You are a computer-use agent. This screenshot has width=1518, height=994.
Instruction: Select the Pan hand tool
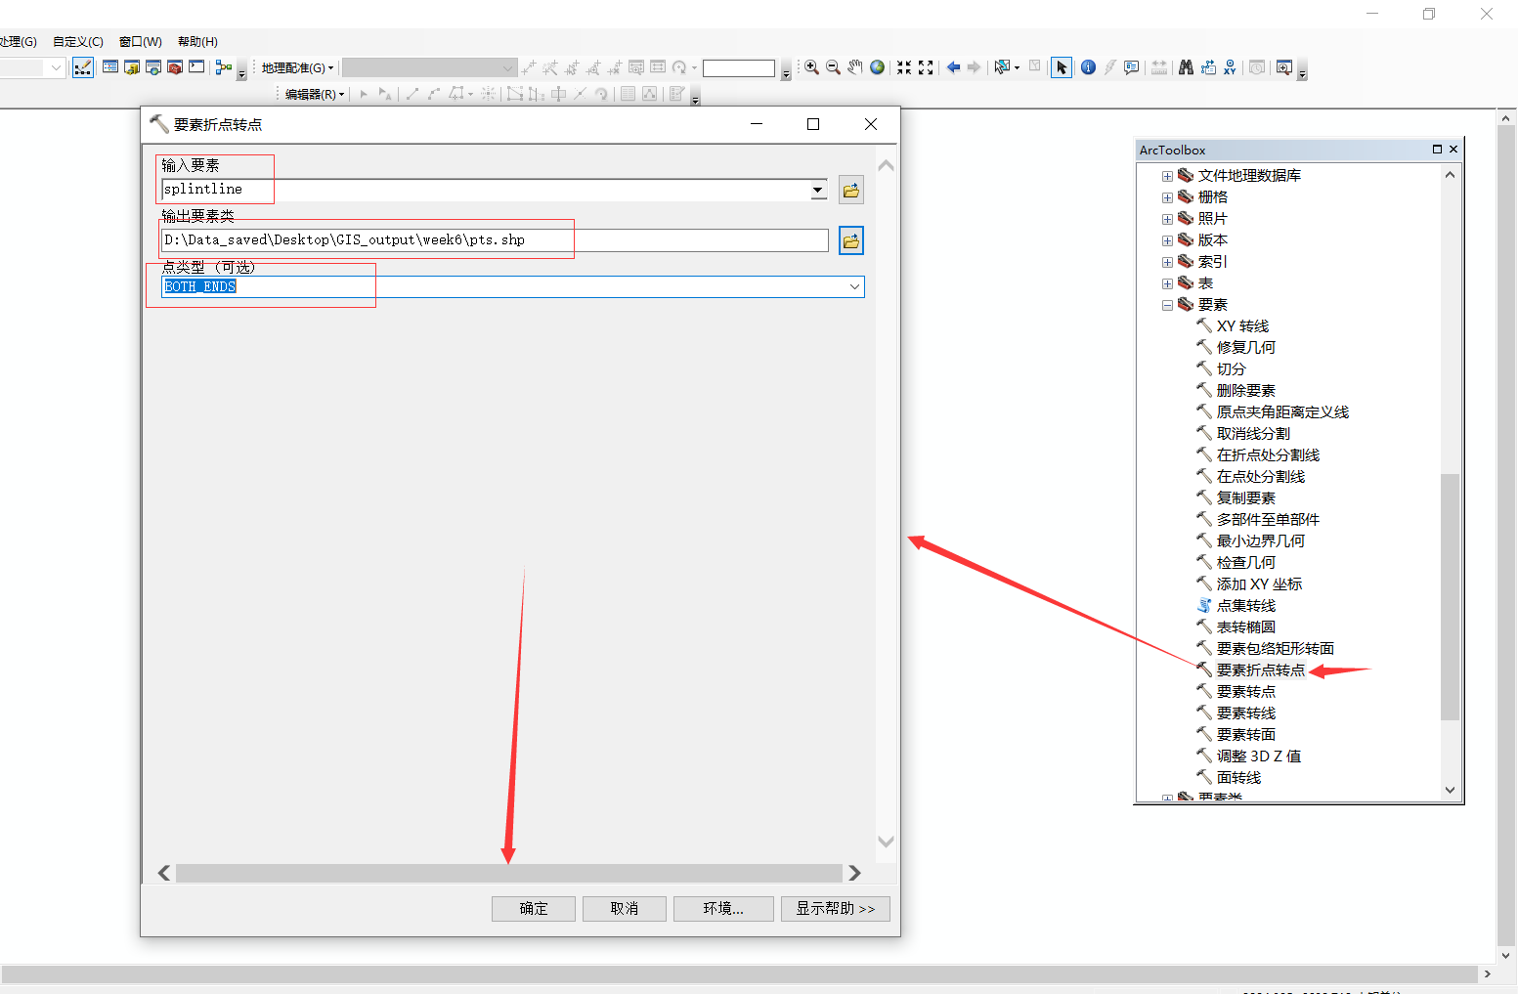[x=855, y=67]
